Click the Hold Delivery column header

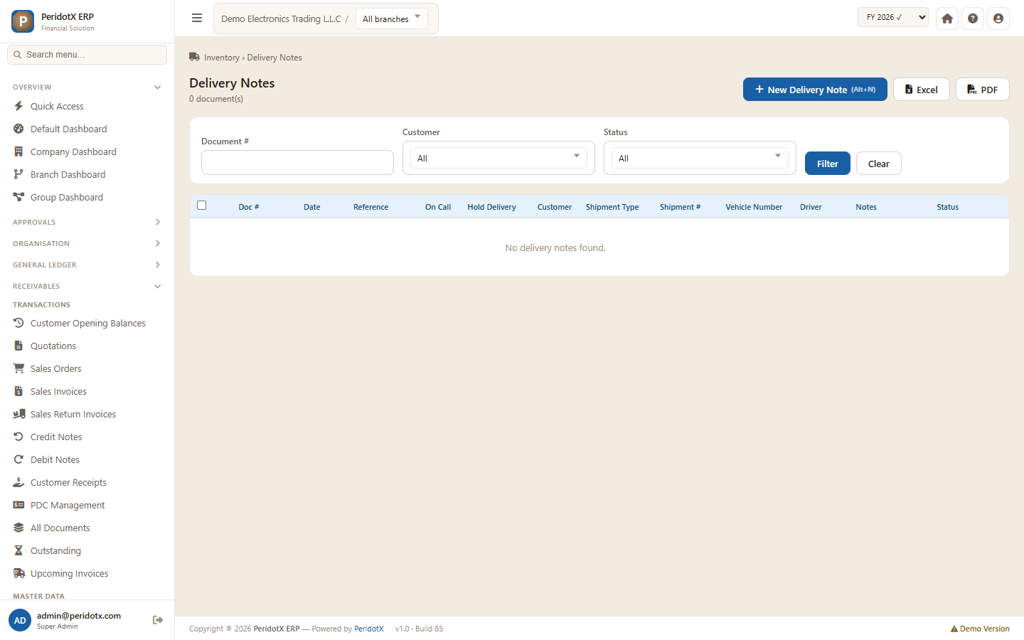491,207
